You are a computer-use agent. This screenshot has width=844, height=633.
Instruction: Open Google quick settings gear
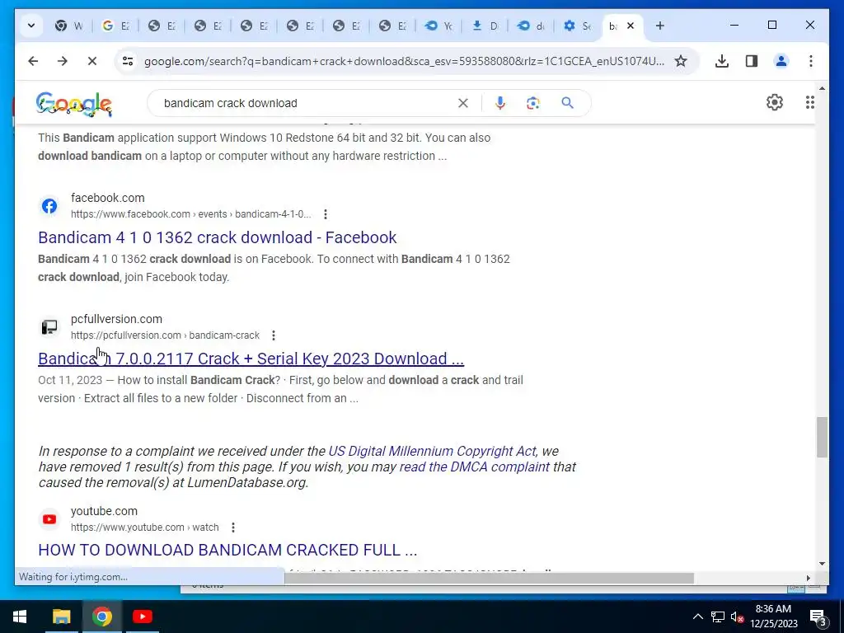(775, 102)
